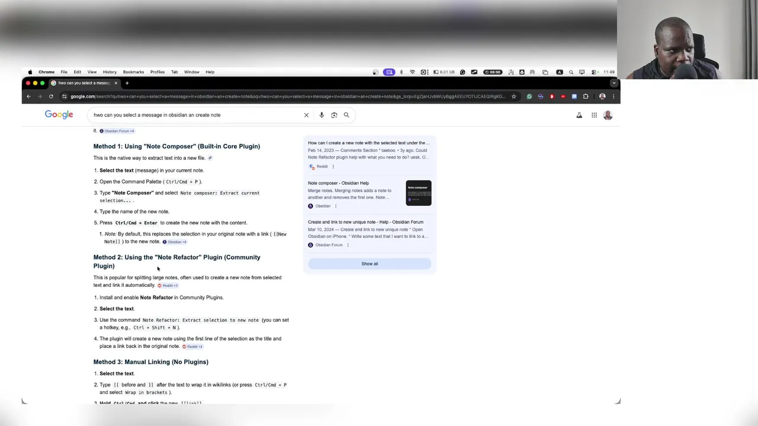
Task: Open the Window menu
Action: pyautogui.click(x=192, y=72)
